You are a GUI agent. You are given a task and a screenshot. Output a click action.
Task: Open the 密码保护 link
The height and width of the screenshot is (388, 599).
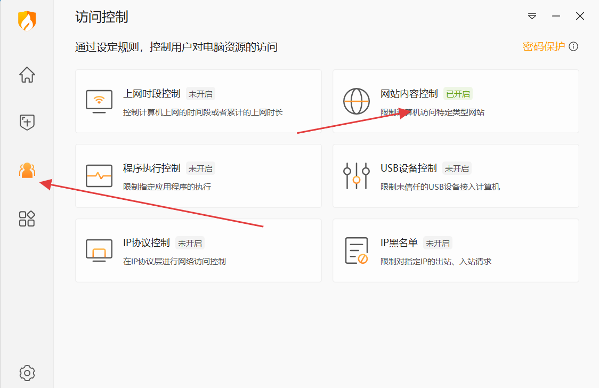(544, 46)
